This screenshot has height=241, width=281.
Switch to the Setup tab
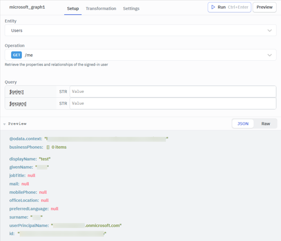pos(73,9)
